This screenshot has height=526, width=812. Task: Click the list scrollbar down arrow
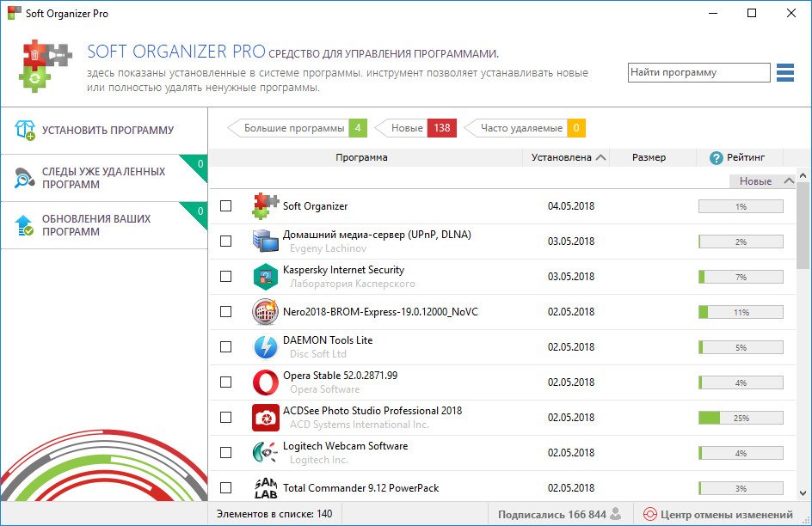click(803, 492)
